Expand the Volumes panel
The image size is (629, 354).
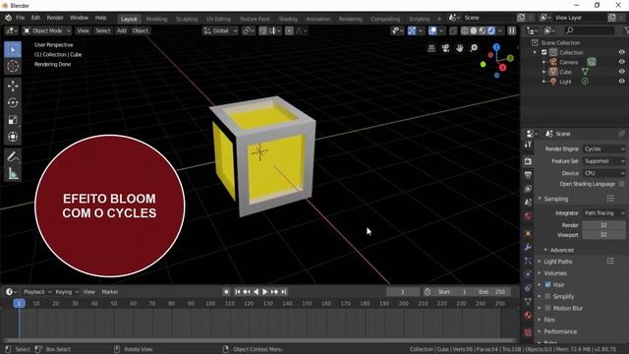click(554, 273)
